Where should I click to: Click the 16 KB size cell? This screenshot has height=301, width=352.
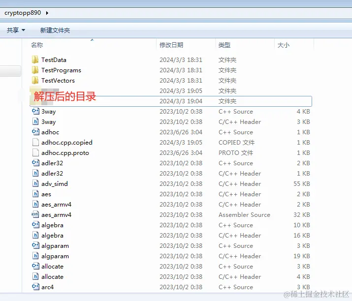point(302,235)
